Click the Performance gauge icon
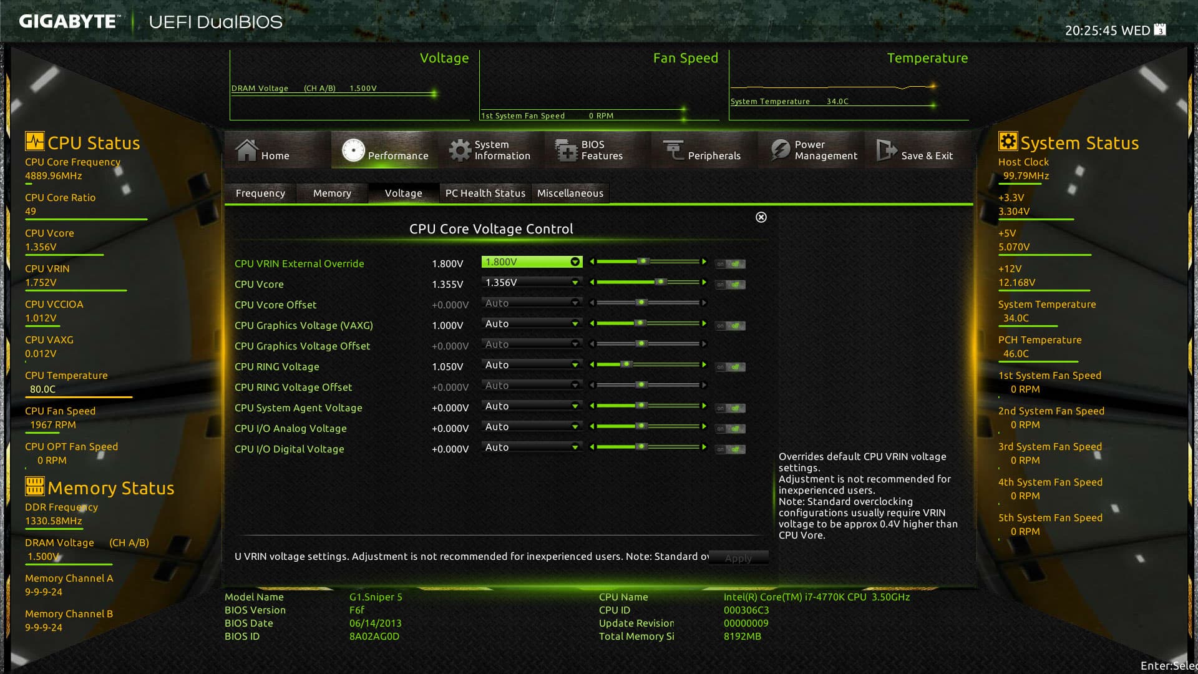This screenshot has height=674, width=1198. click(x=353, y=150)
